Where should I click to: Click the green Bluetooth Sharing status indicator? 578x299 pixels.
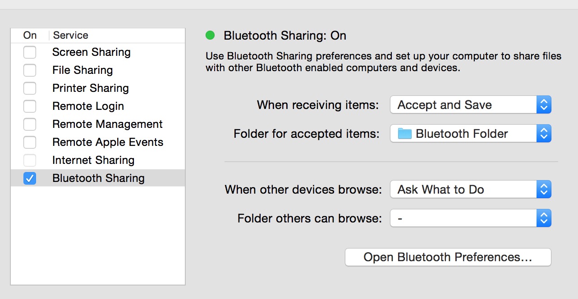[x=210, y=35]
